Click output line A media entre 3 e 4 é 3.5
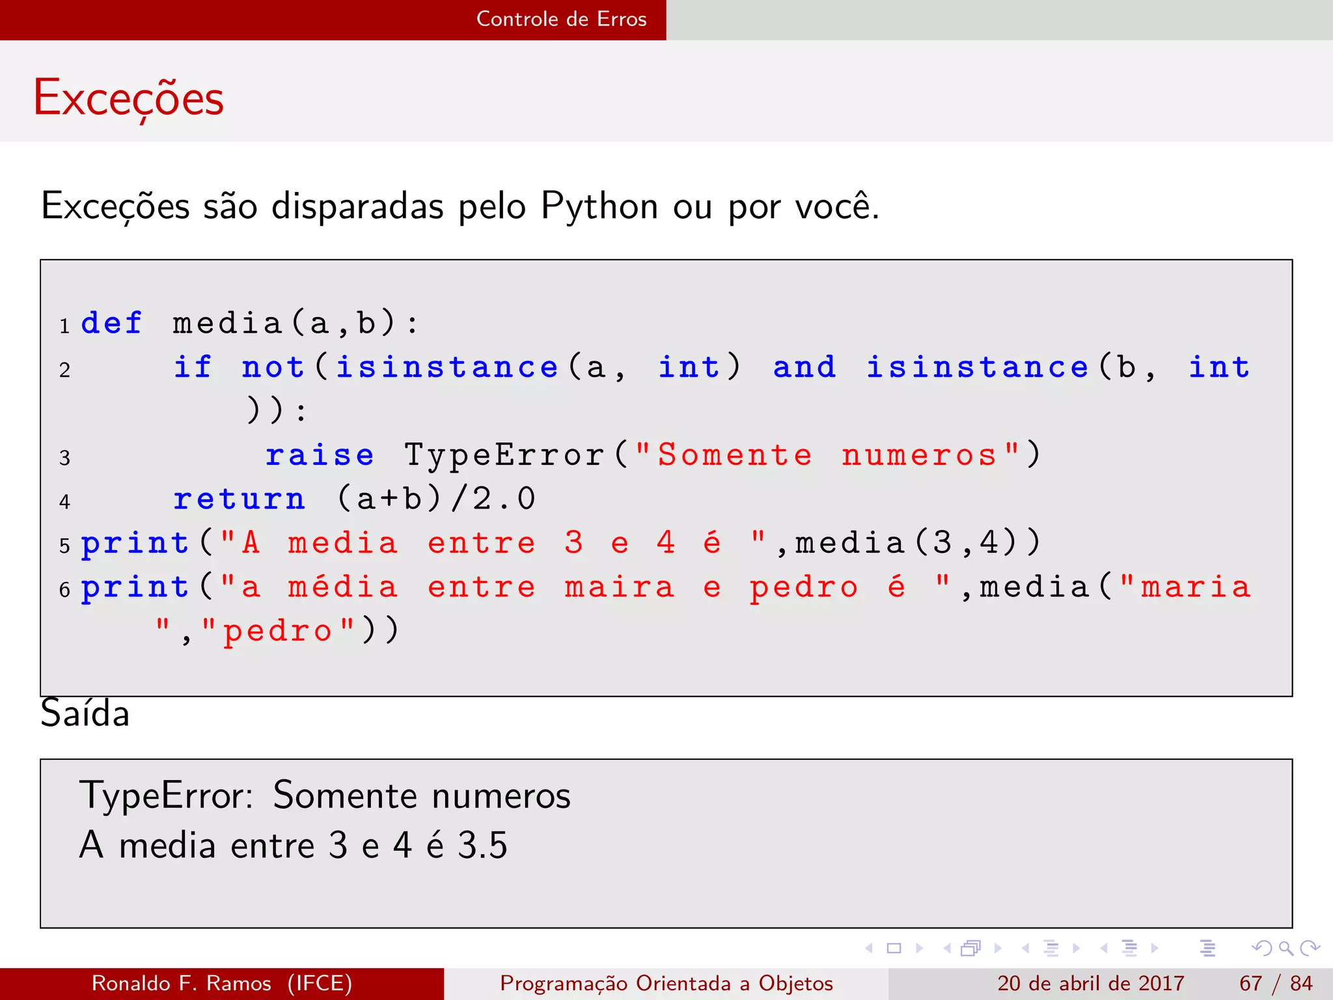Image resolution: width=1333 pixels, height=1000 pixels. tap(293, 846)
